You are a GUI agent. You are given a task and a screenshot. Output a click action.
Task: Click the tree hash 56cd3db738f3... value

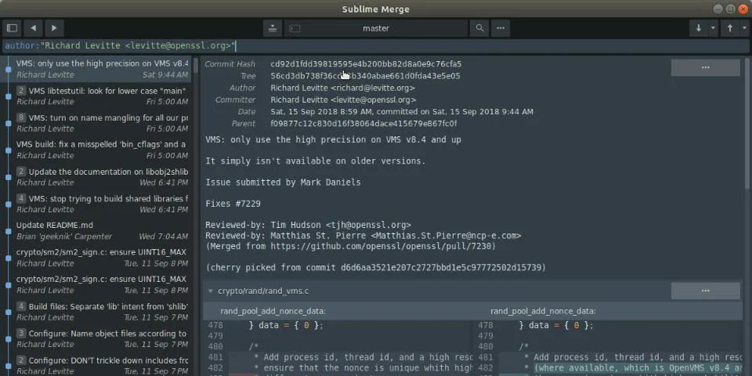coord(366,76)
